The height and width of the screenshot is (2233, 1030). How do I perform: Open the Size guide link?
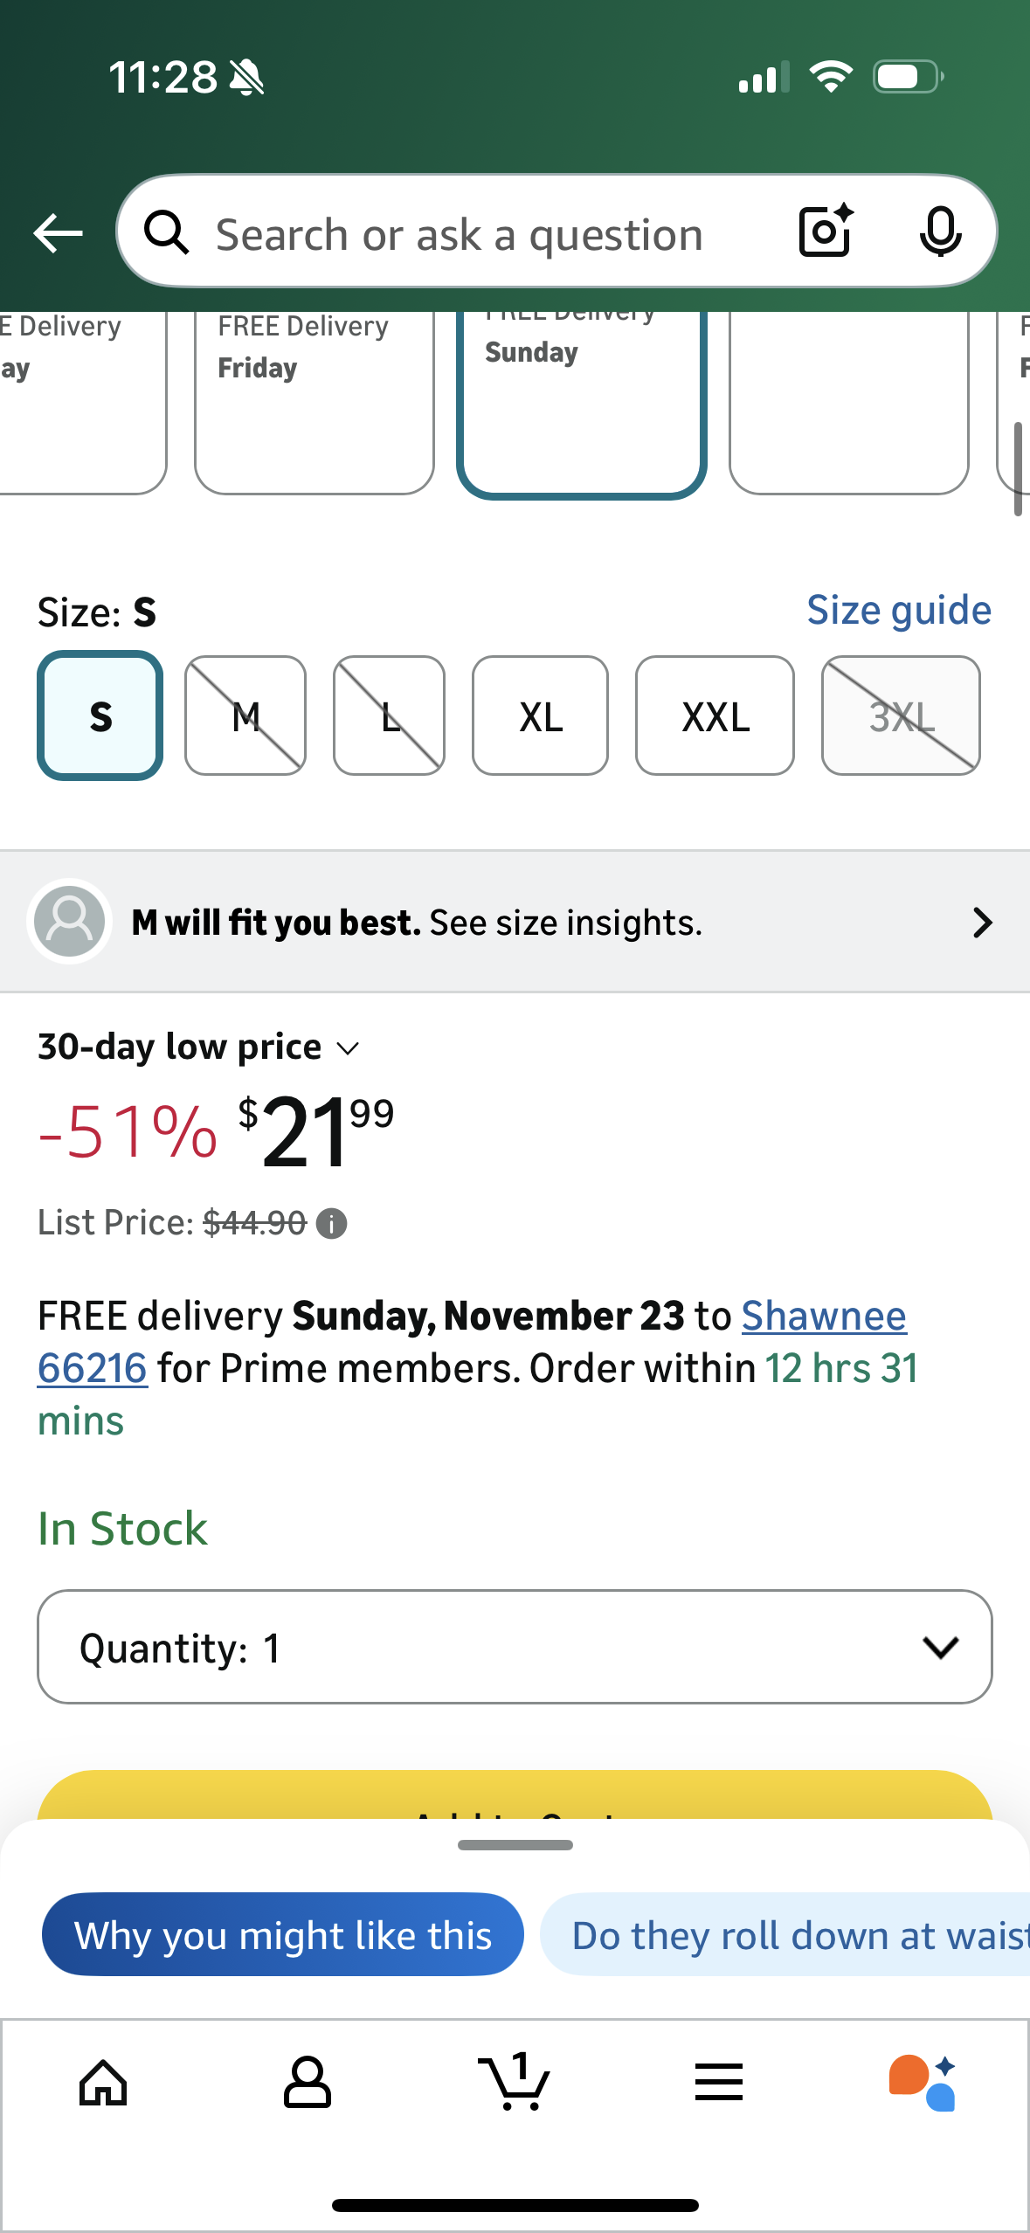898,610
